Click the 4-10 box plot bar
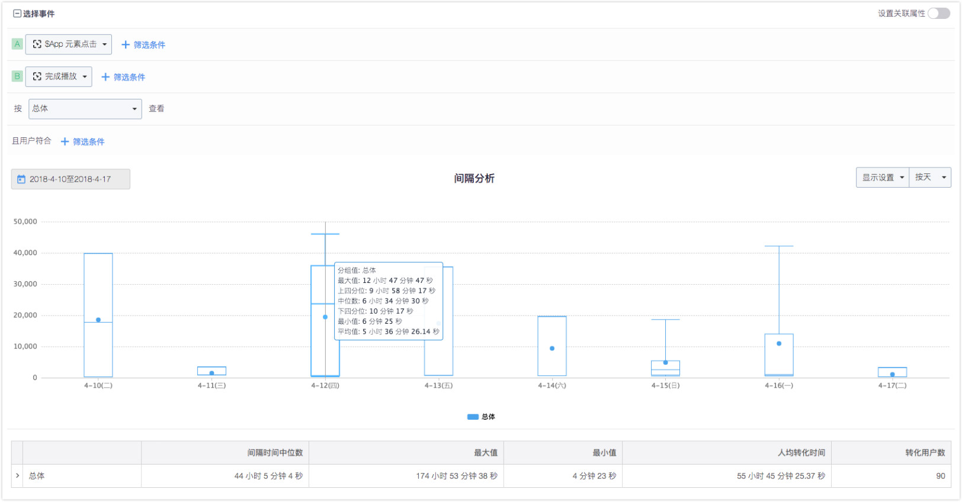Viewport: 962px width, 502px height. (x=98, y=290)
